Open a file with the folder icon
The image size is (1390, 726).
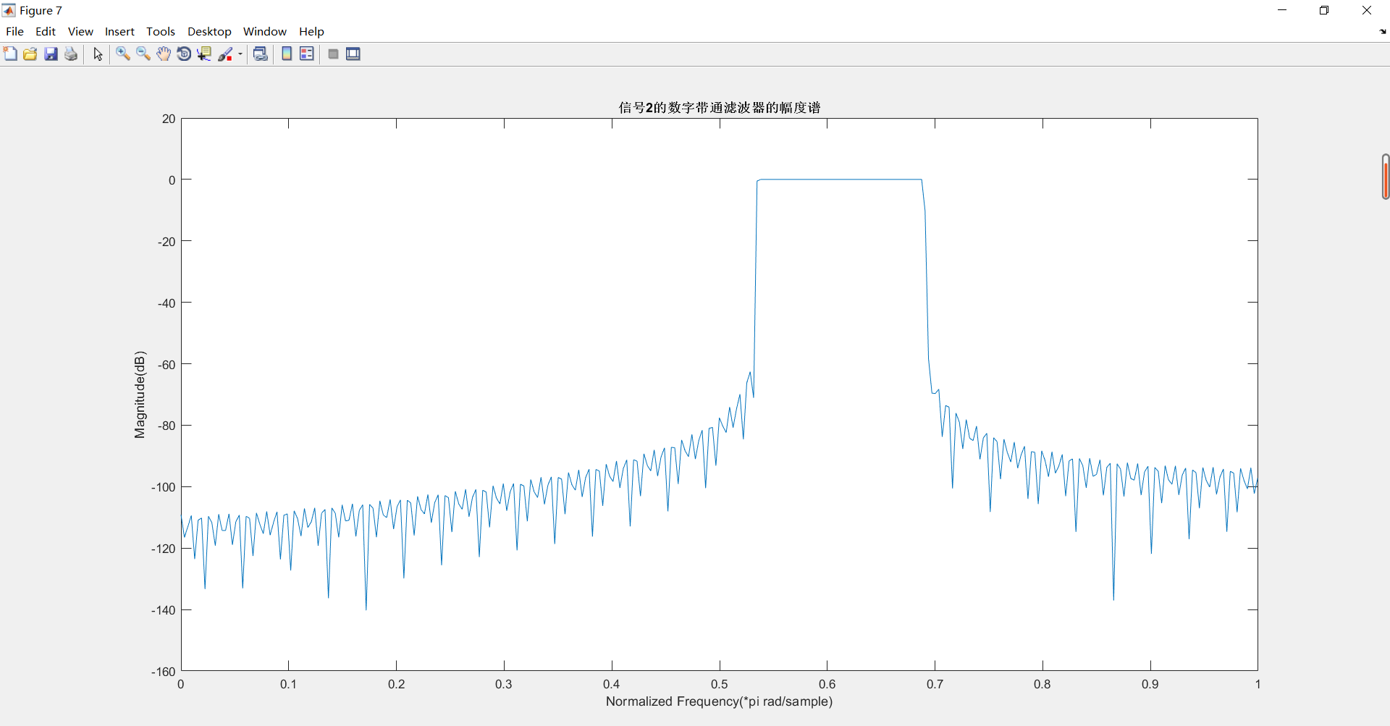pos(30,54)
